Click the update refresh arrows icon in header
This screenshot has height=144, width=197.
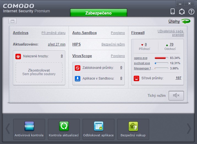click(182, 12)
